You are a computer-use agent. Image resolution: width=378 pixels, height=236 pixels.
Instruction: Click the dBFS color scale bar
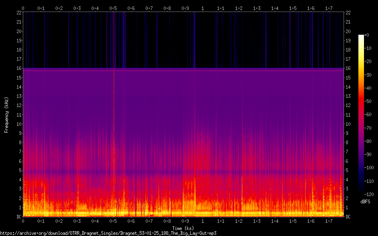[x=361, y=116]
